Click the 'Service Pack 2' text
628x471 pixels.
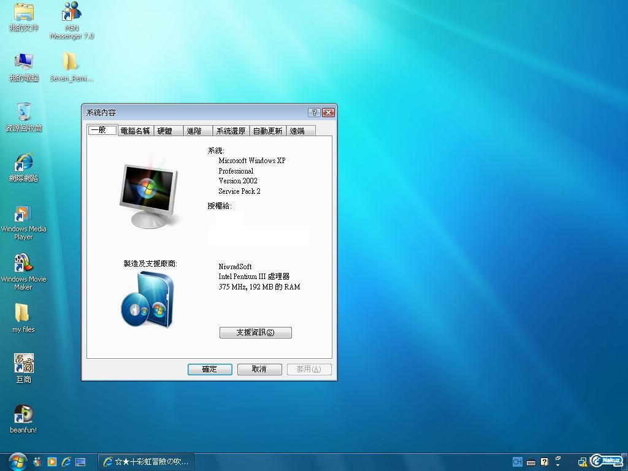240,191
